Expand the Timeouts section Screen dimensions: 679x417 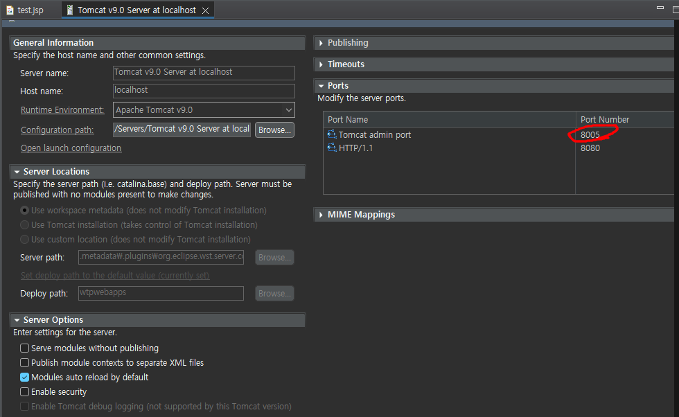[321, 64]
